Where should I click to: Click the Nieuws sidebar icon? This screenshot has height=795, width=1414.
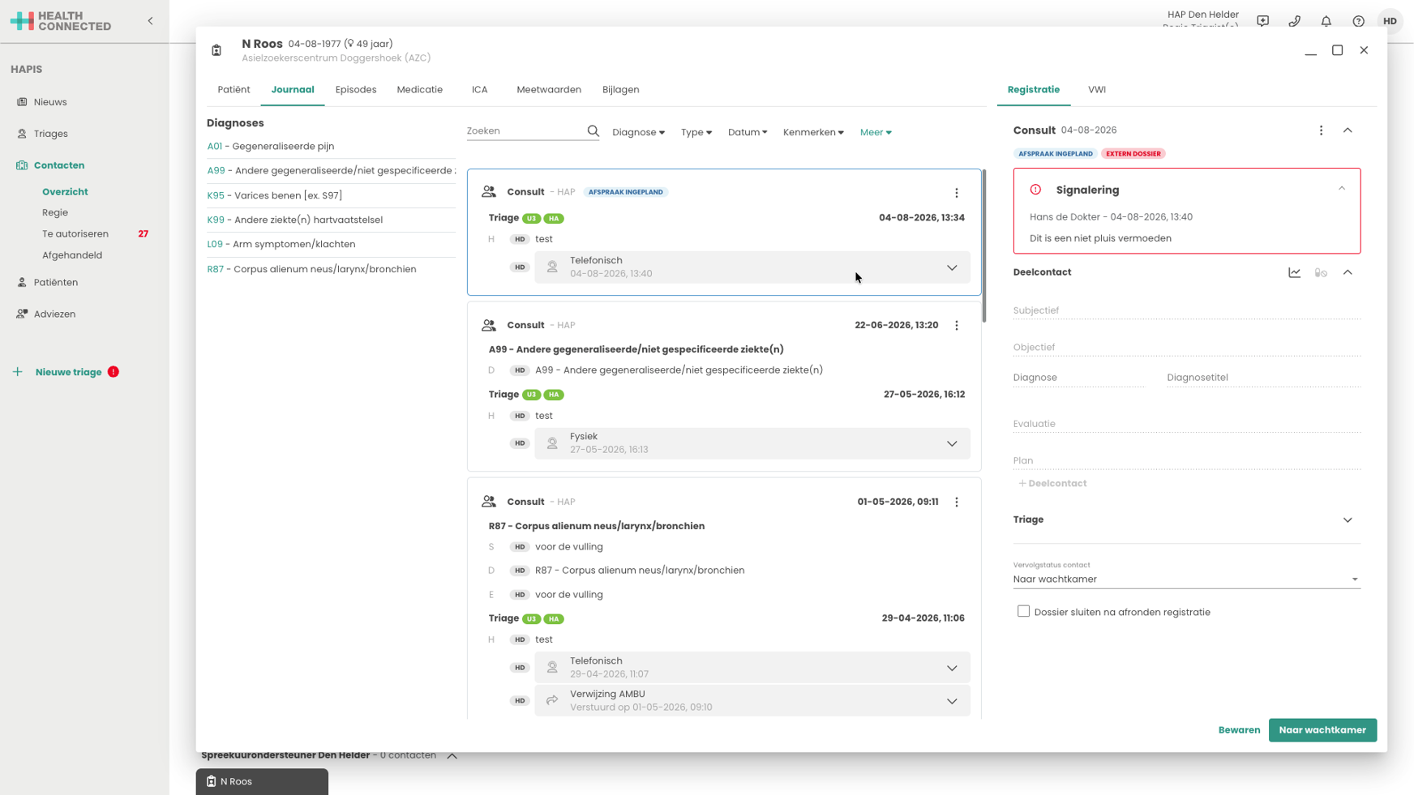(22, 102)
